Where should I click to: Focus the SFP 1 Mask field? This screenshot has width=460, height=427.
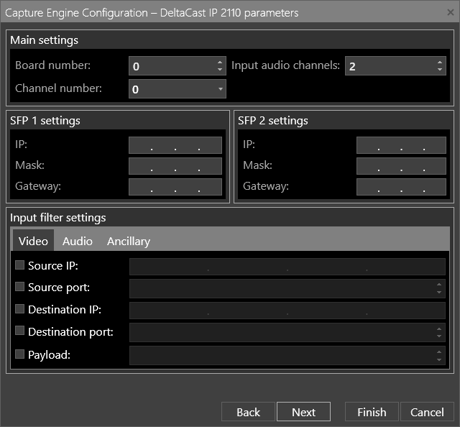[x=175, y=166]
